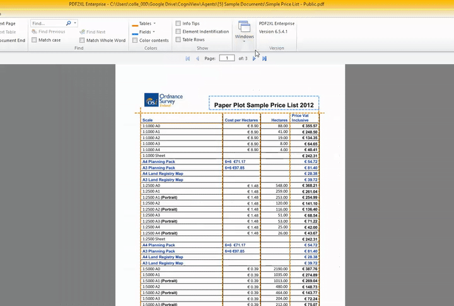
Task: Expand the Find box dropdown arrow
Action: pyautogui.click(x=76, y=23)
